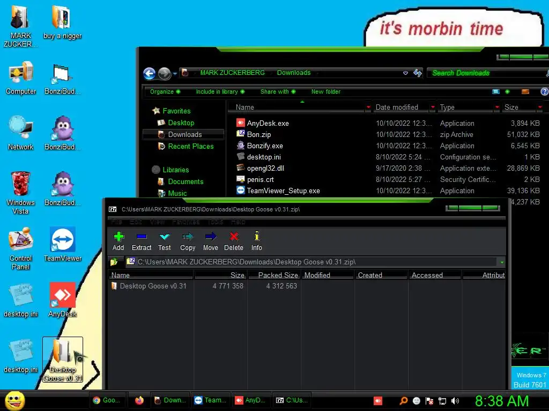Open the 7-Zip path dropdown arrow
The height and width of the screenshot is (411, 549).
(x=502, y=262)
